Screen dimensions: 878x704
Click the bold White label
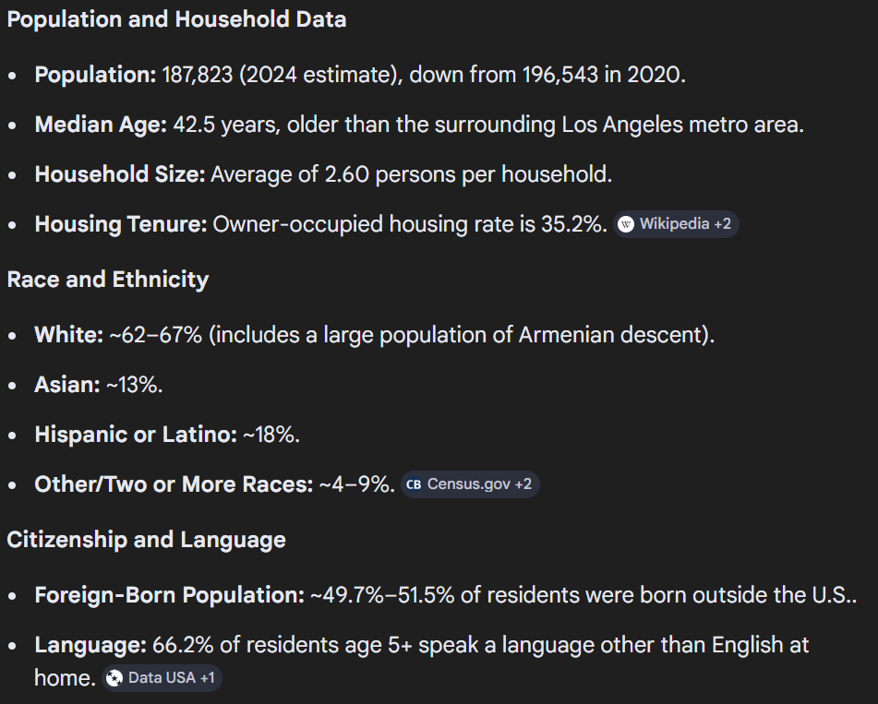pyautogui.click(x=68, y=335)
